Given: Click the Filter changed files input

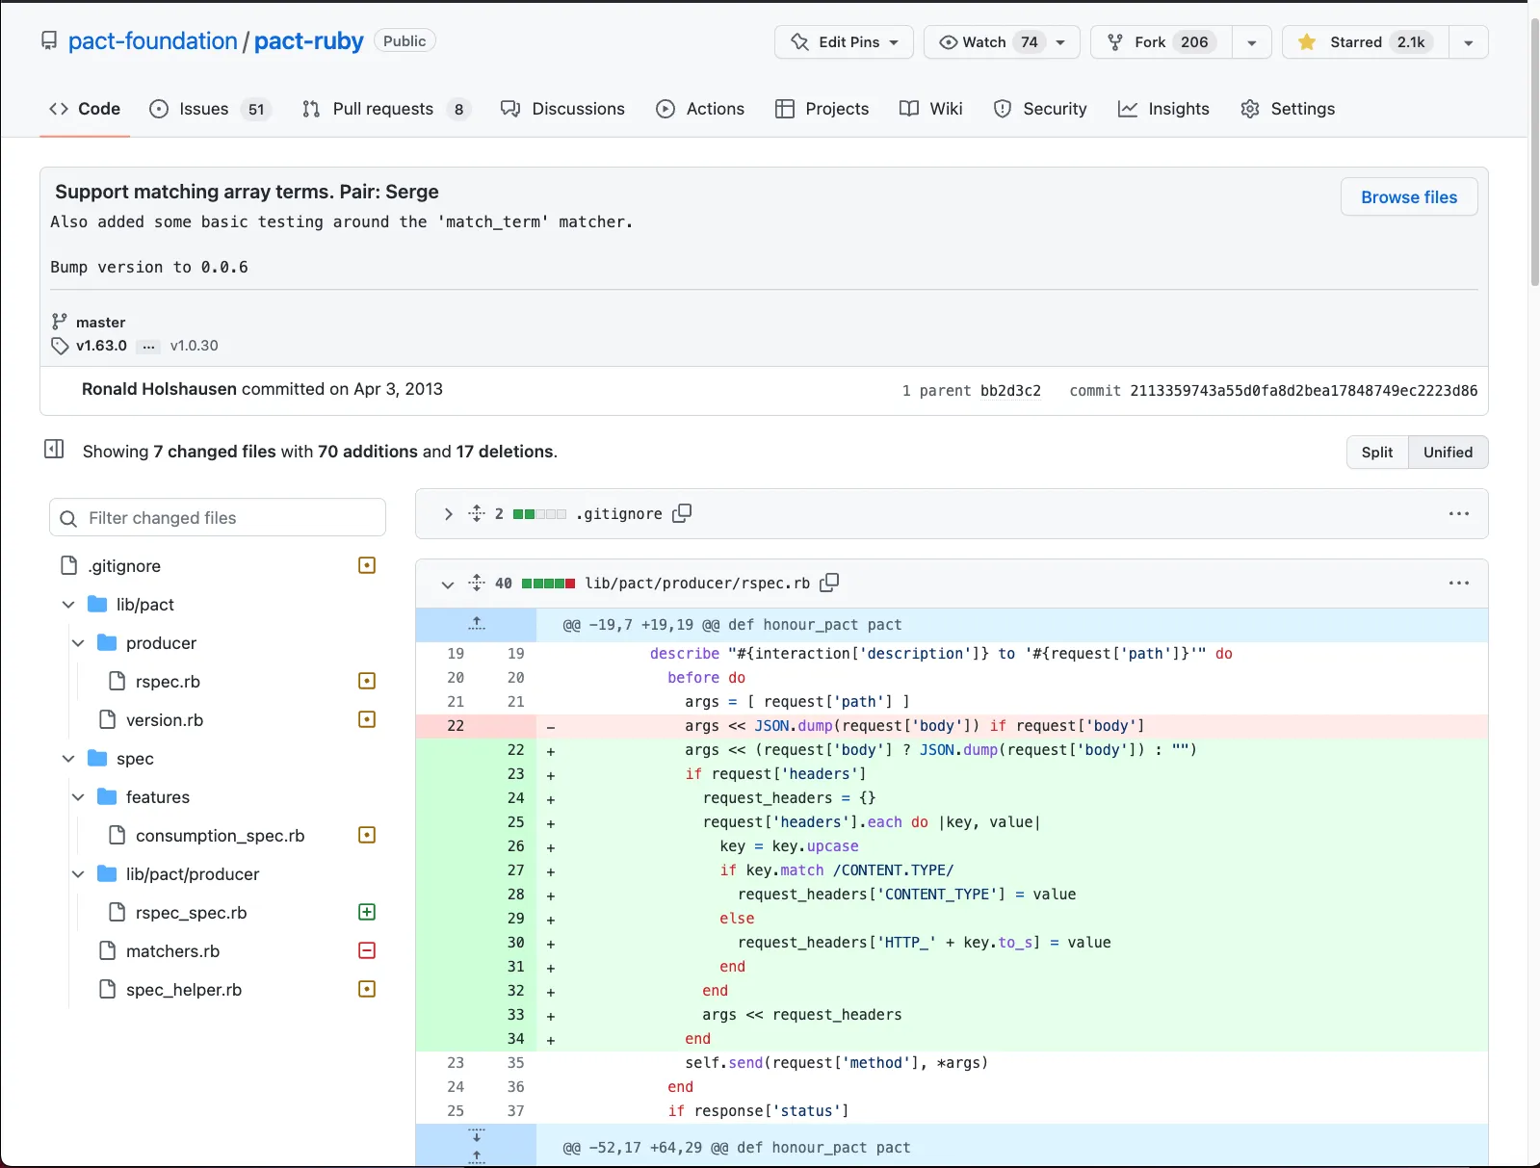Looking at the screenshot, I should click(x=218, y=518).
